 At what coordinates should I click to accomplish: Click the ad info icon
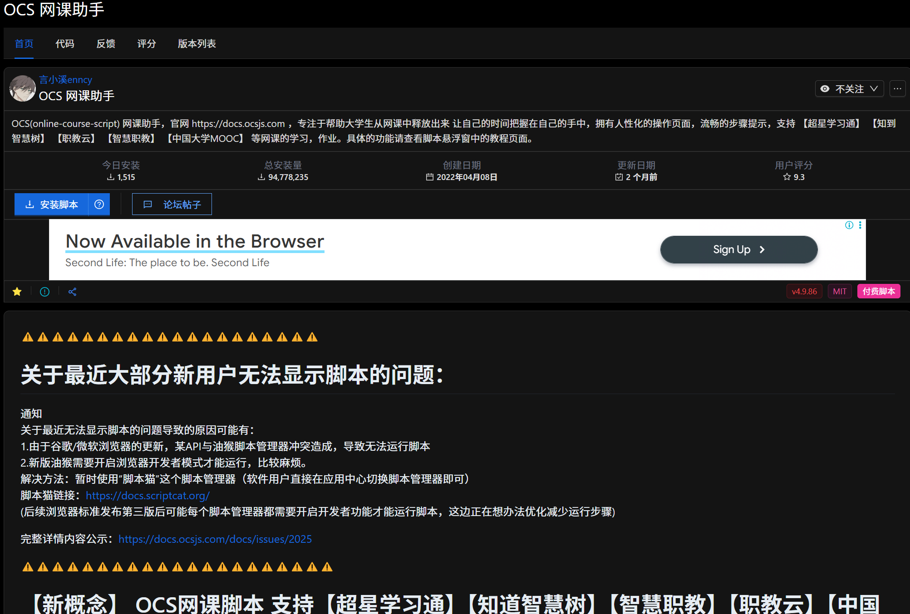click(x=849, y=225)
